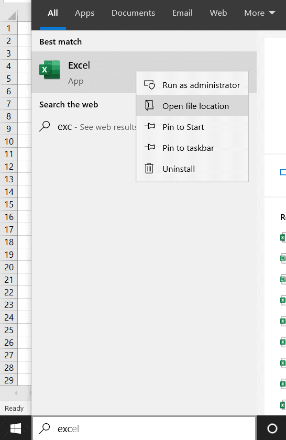Image resolution: width=286 pixels, height=440 pixels.
Task: Switch to the Documents search tab
Action: (133, 13)
